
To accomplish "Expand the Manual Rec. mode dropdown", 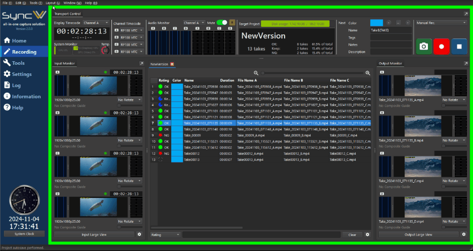I will pos(441,23).
